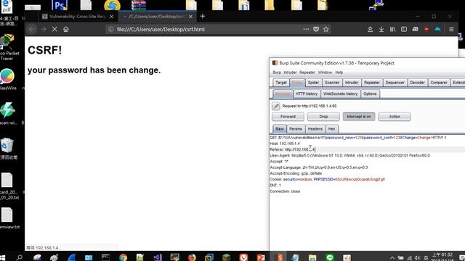Click the Referer header line in request

293,149
